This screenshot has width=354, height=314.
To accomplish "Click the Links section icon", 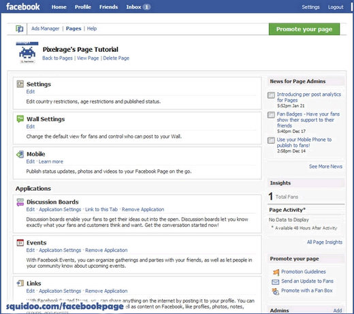I will (x=20, y=283).
